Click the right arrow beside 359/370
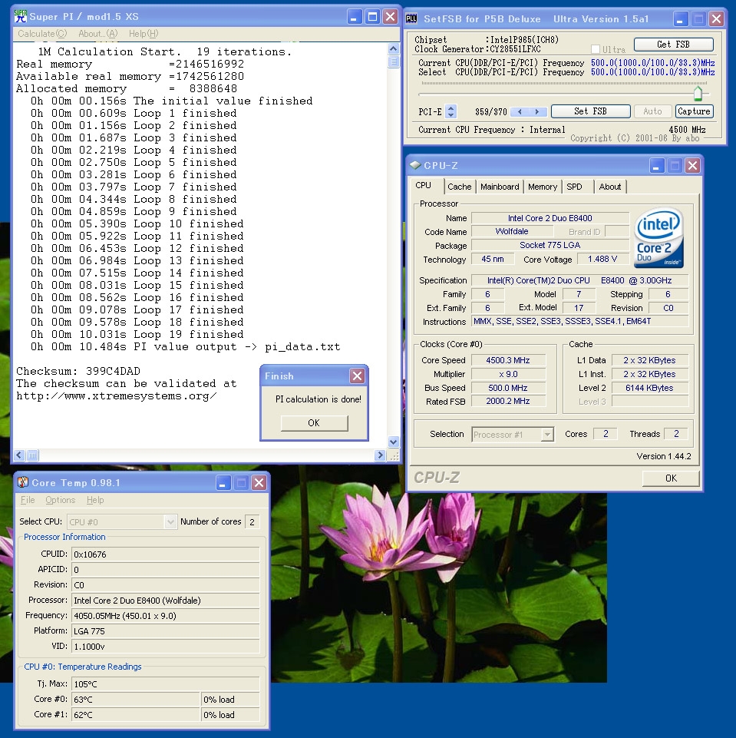The image size is (736, 738). [537, 111]
